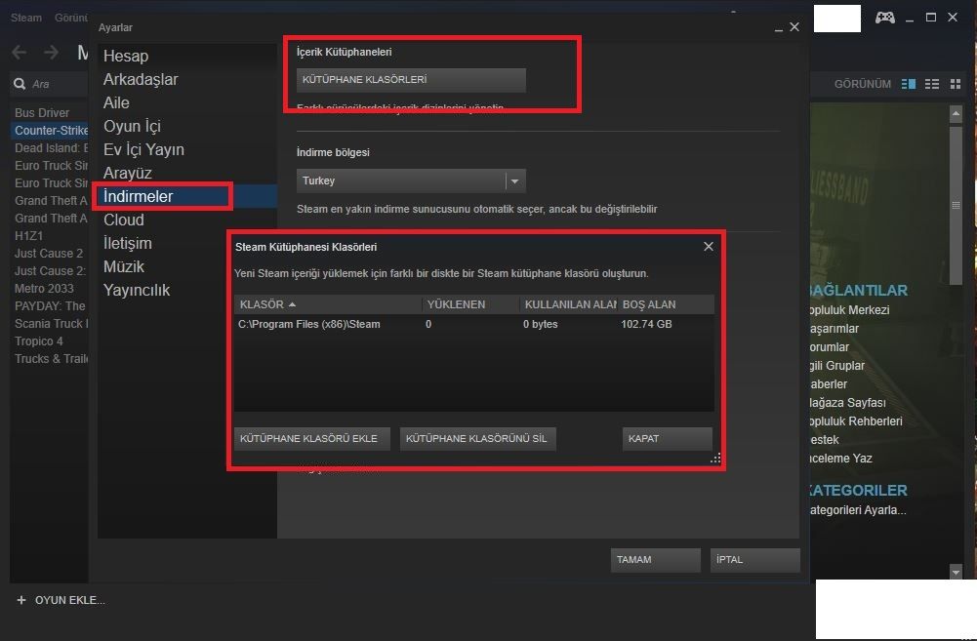
Task: Open the Müzik settings category
Action: point(124,266)
